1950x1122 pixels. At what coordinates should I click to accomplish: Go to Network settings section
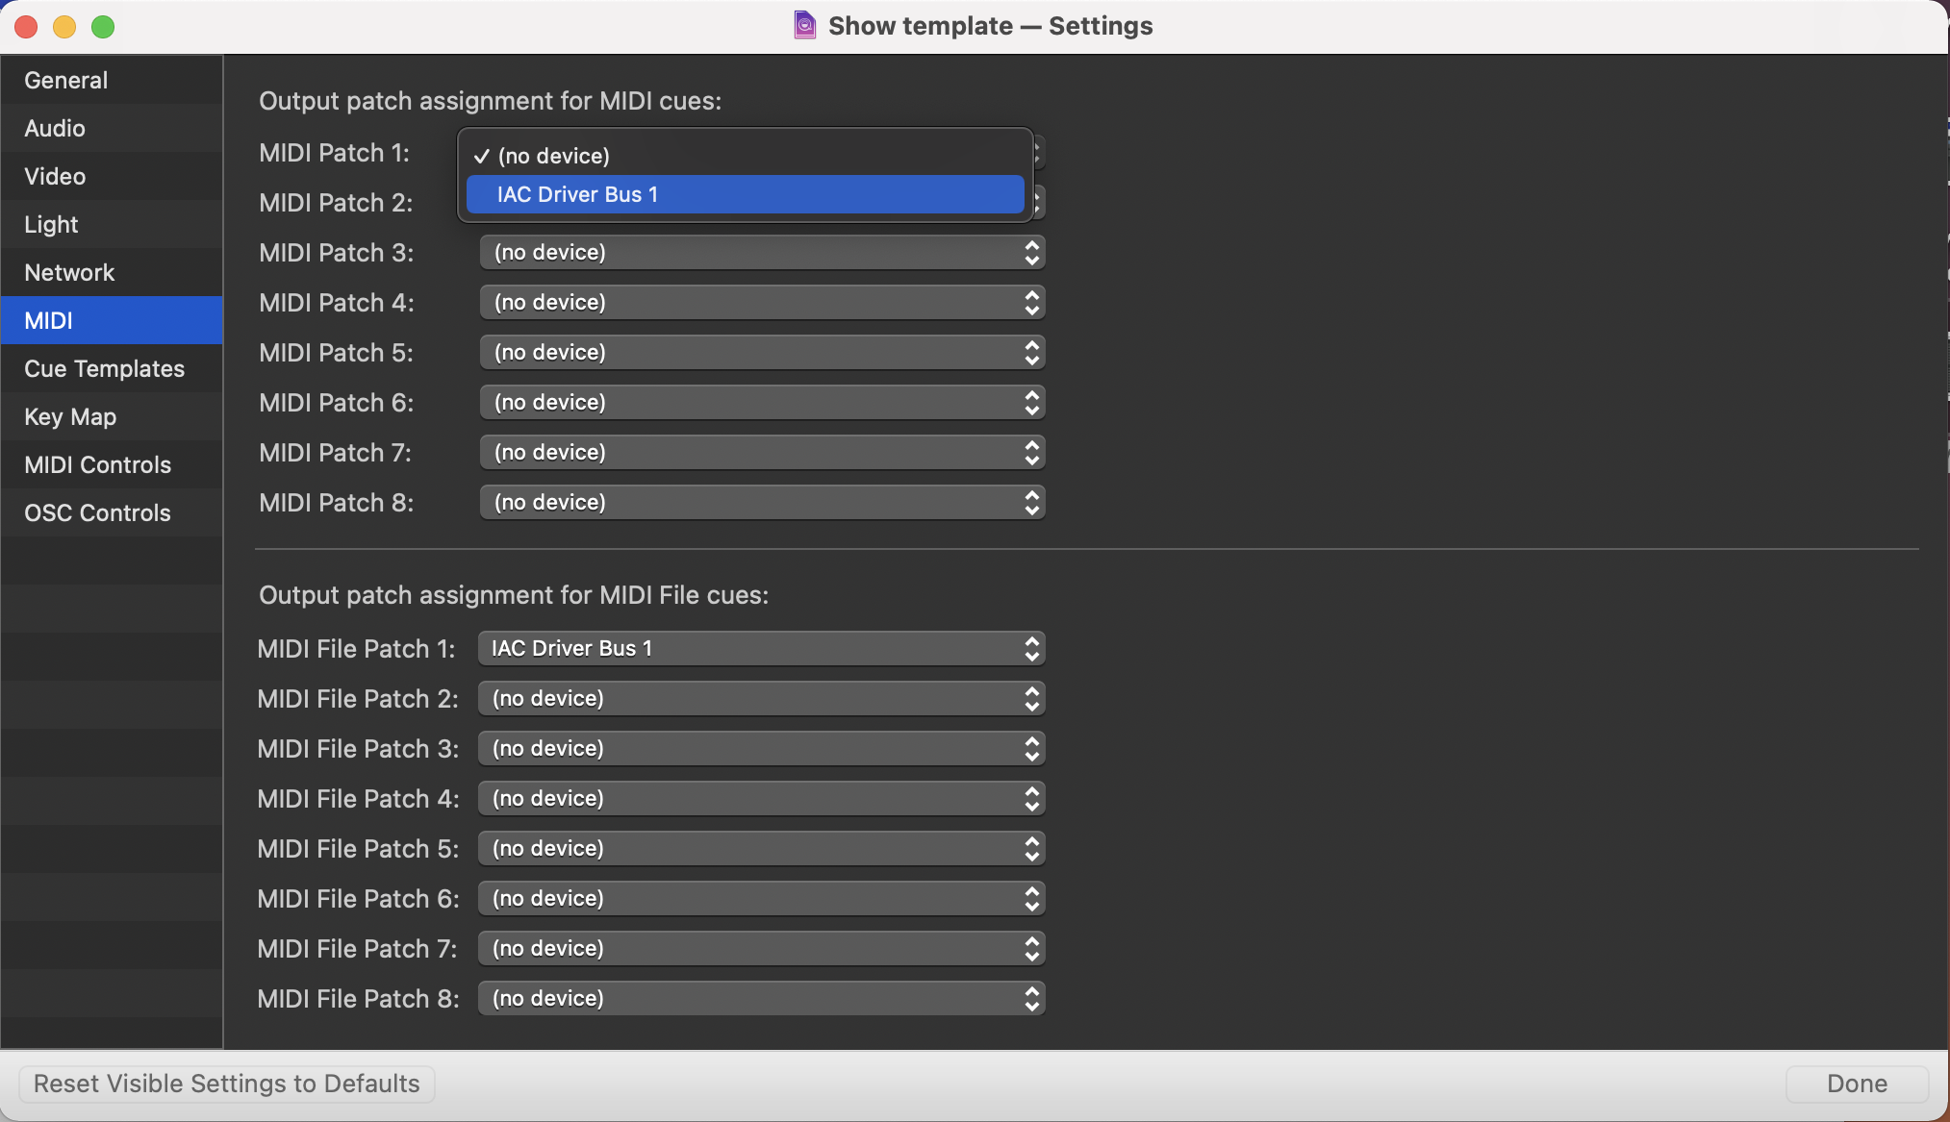(x=69, y=272)
